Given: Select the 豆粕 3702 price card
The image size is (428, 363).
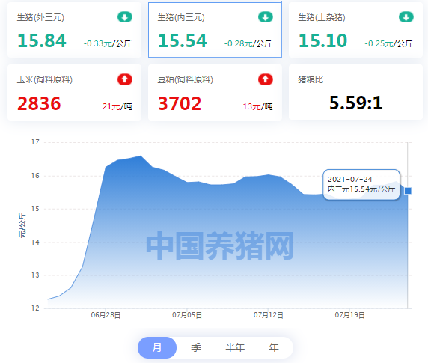Looking at the screenshot, I should point(215,93).
